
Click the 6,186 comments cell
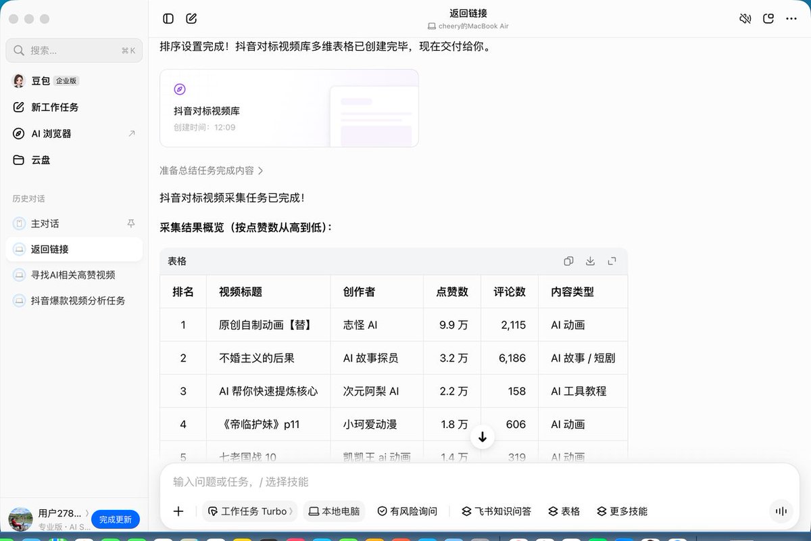point(510,358)
